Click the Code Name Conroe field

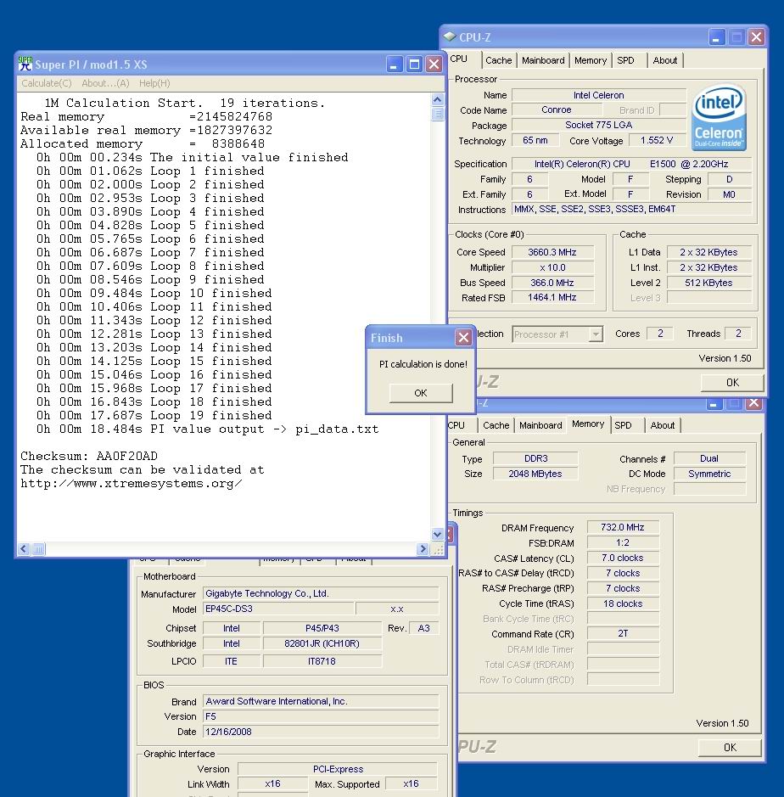pyautogui.click(x=557, y=109)
